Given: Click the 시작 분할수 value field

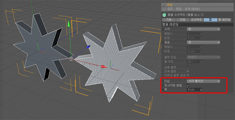Looking at the screenshot, I should click(x=194, y=33).
